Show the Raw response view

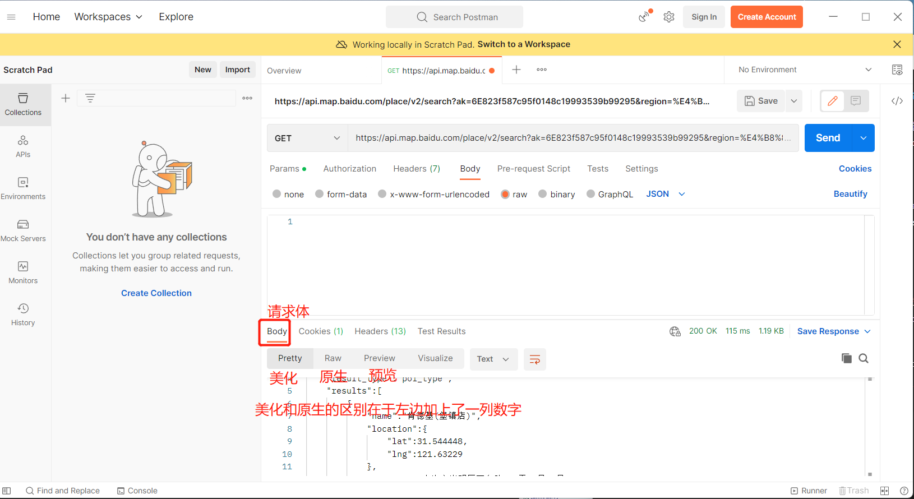[333, 358]
